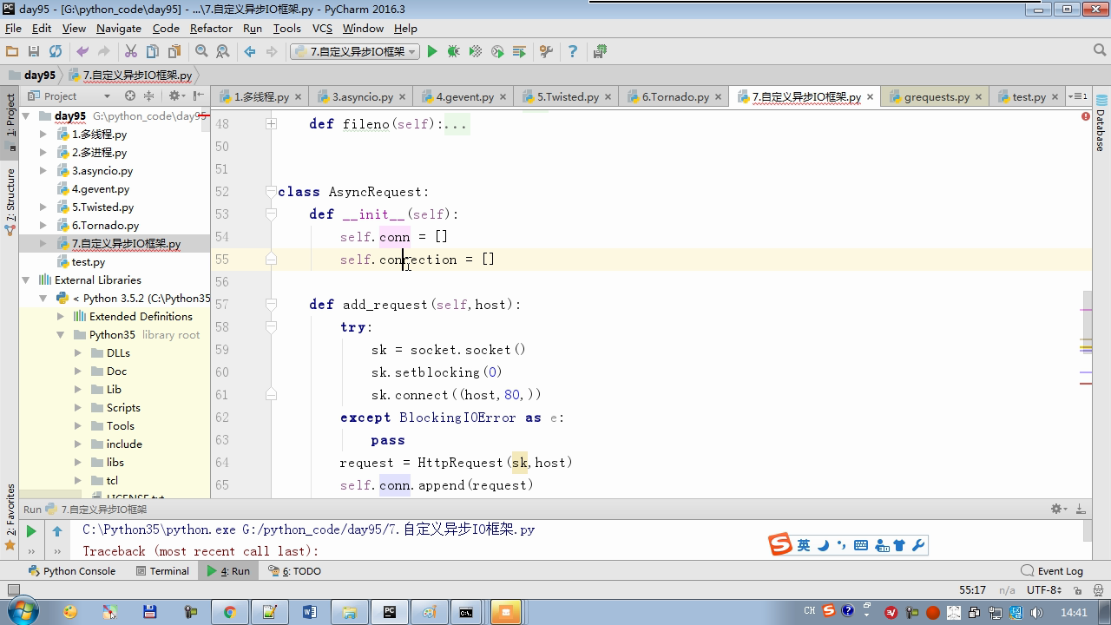1111x625 pixels.
Task: Click Scroll from Source icon in Project panel
Action: 130,96
